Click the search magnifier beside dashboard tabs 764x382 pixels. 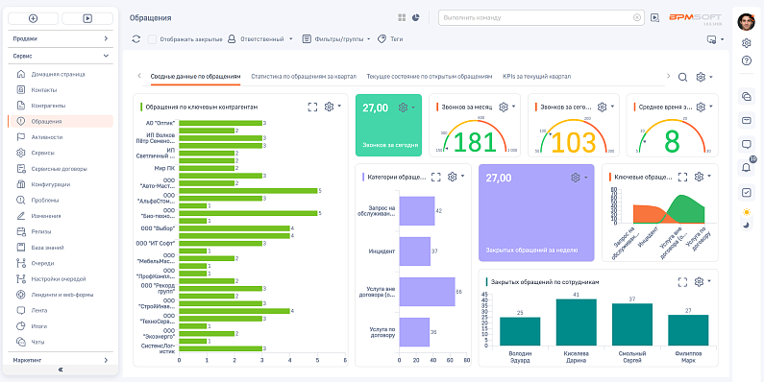click(x=682, y=77)
